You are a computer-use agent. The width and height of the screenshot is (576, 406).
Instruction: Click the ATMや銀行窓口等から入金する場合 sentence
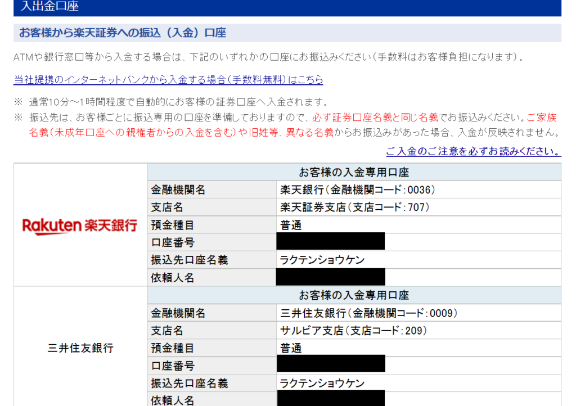(268, 57)
